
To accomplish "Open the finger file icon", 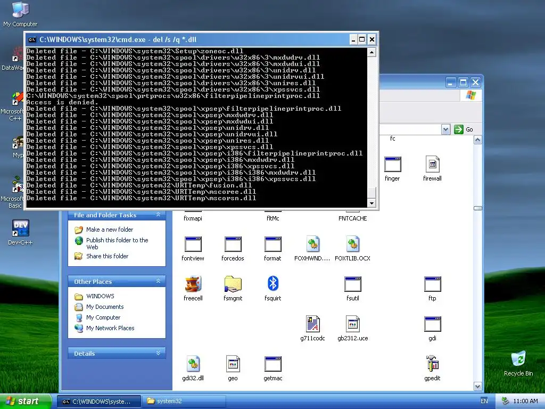I will [392, 164].
